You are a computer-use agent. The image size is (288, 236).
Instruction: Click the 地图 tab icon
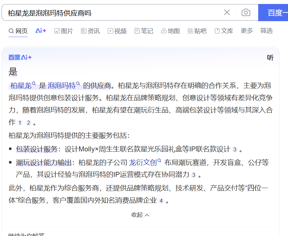click(164, 31)
